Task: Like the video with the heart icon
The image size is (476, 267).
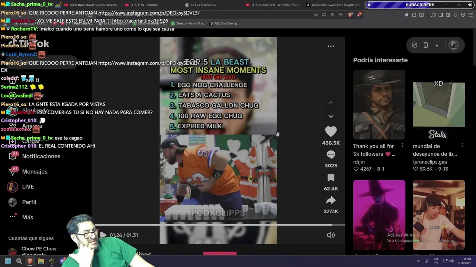Action: (331, 131)
